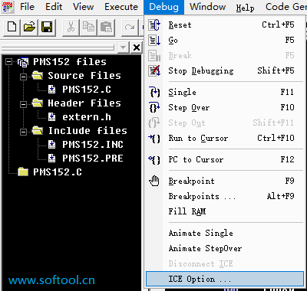Open ICE Option ... entry
Image resolution: width=307 pixels, height=291 pixels.
pos(225,279)
